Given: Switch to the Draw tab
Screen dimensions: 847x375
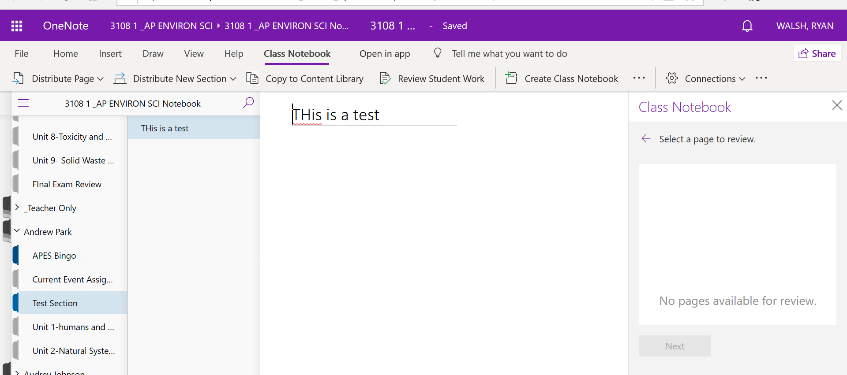Looking at the screenshot, I should 153,54.
